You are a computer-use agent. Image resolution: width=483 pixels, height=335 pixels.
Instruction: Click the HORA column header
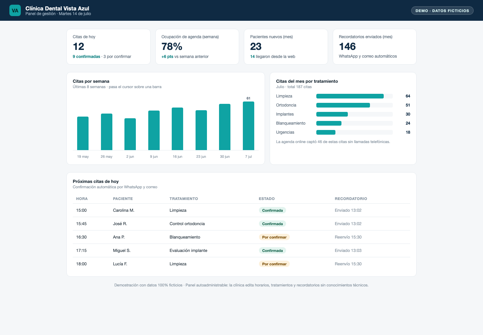coord(82,199)
